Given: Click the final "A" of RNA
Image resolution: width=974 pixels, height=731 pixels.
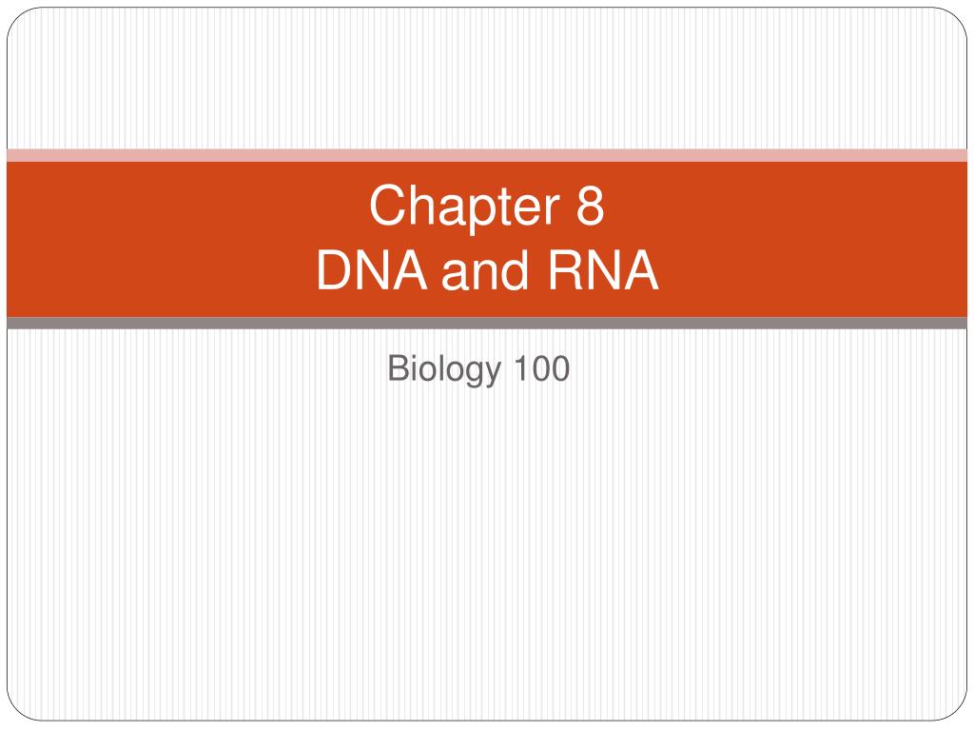Looking at the screenshot, I should [x=640, y=269].
